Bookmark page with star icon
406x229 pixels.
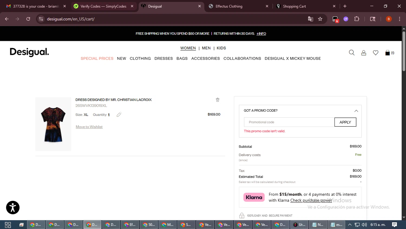tap(320, 19)
